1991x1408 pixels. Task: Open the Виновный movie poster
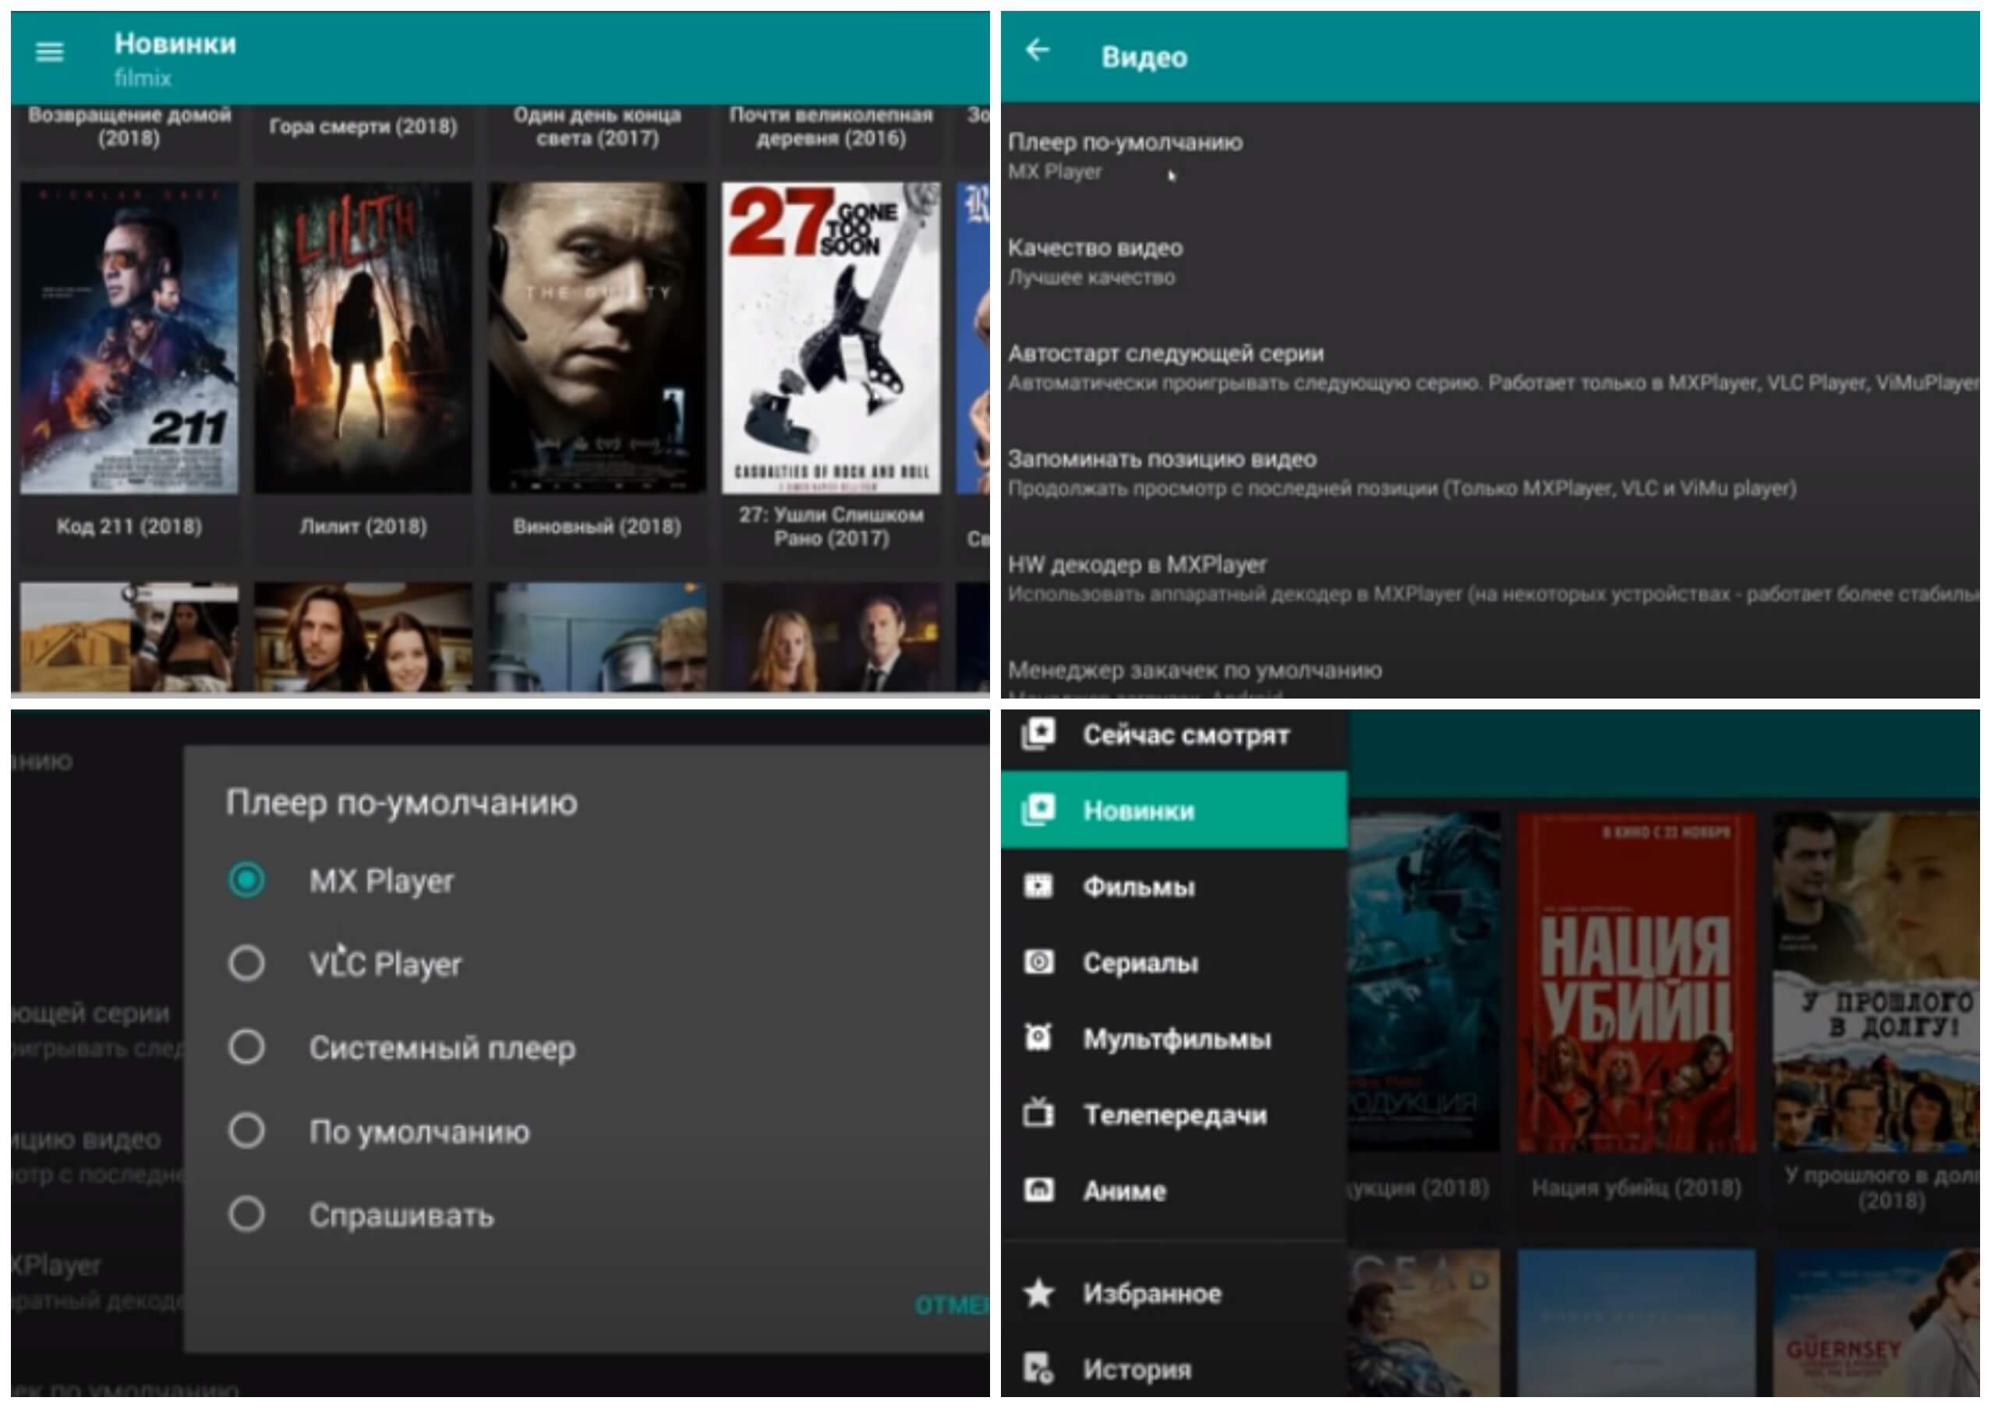tap(597, 338)
